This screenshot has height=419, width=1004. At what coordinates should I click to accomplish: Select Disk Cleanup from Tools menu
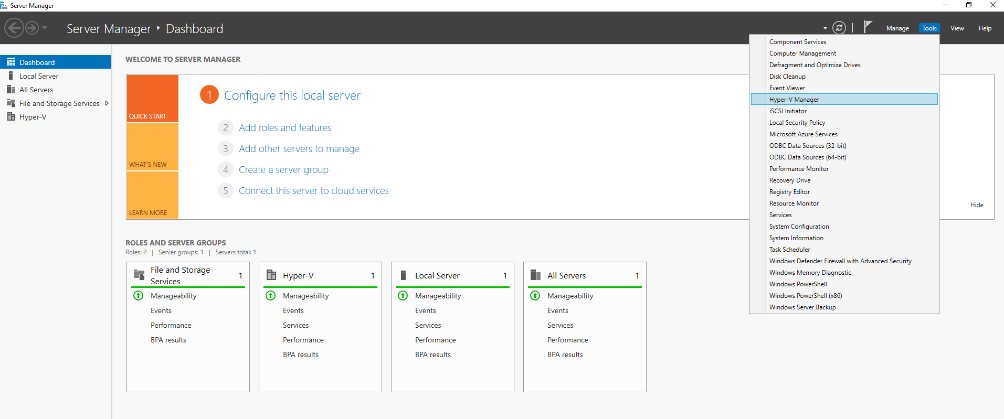(x=844, y=77)
